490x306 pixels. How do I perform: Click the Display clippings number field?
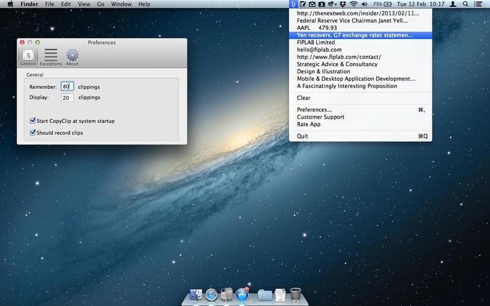(x=67, y=98)
